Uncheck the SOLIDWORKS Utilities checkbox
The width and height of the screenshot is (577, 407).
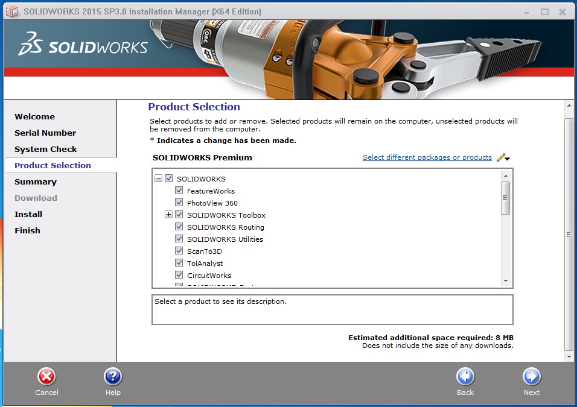click(x=179, y=239)
